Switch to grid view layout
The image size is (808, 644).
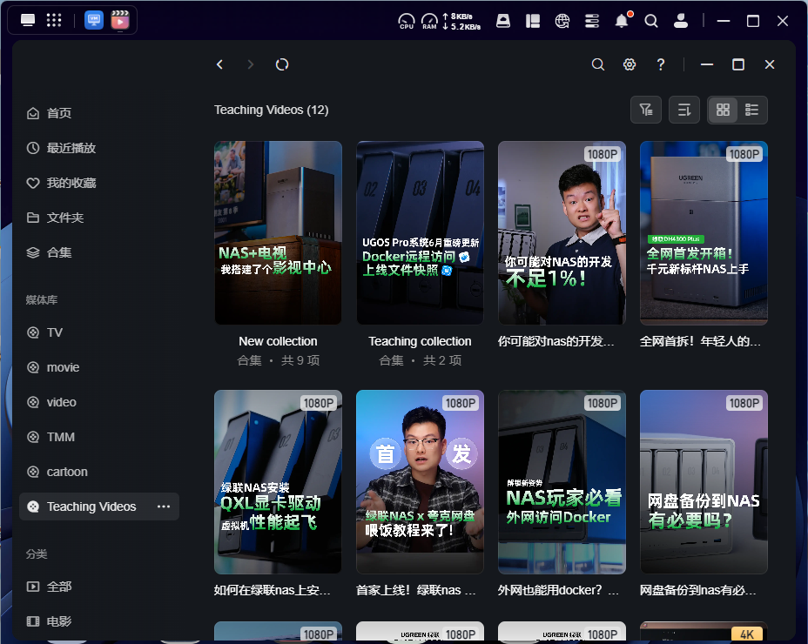pos(723,110)
